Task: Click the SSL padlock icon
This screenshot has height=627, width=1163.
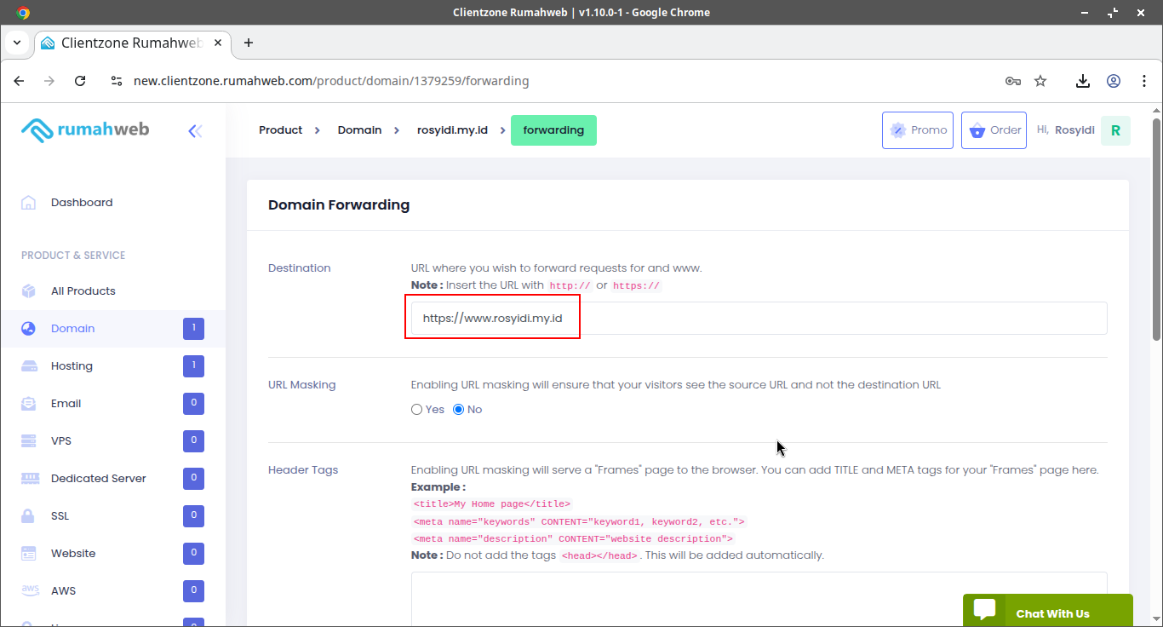Action: (29, 516)
